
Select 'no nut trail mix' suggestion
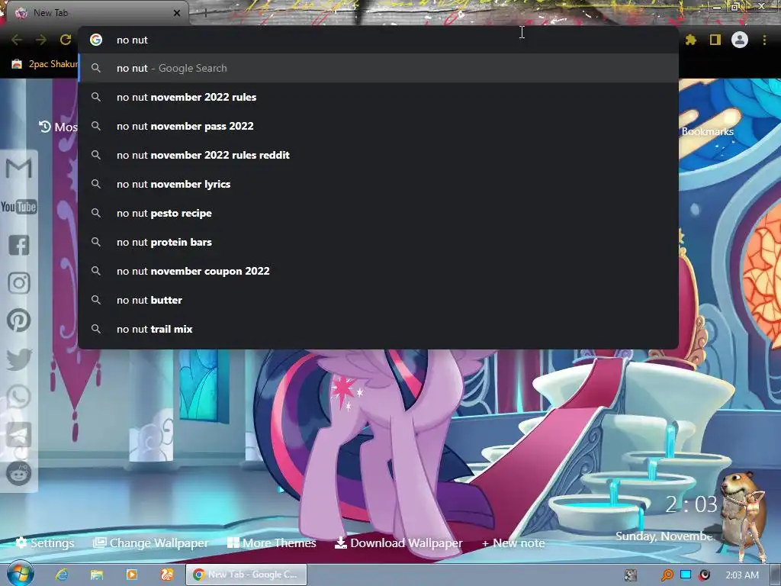tap(378, 329)
